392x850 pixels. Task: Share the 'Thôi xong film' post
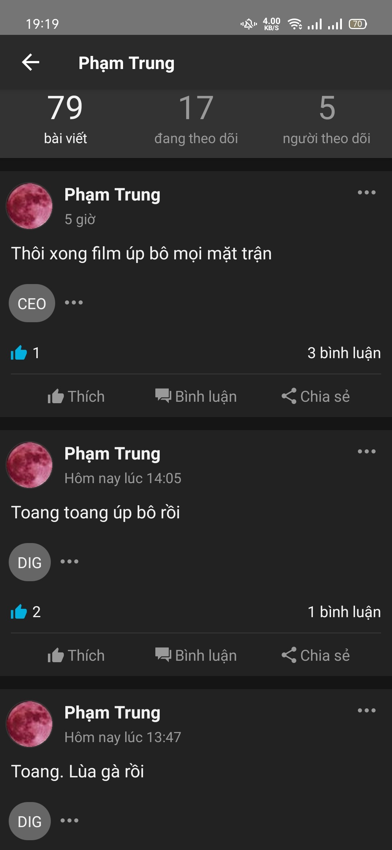(x=316, y=396)
